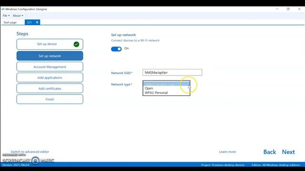Choose Open from the network type list
305x171 pixels.
pyautogui.click(x=166, y=88)
